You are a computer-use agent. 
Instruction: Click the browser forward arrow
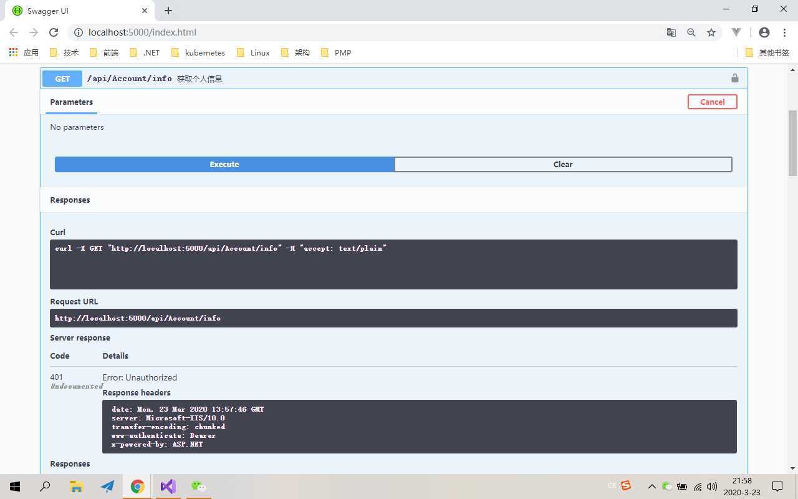click(34, 32)
